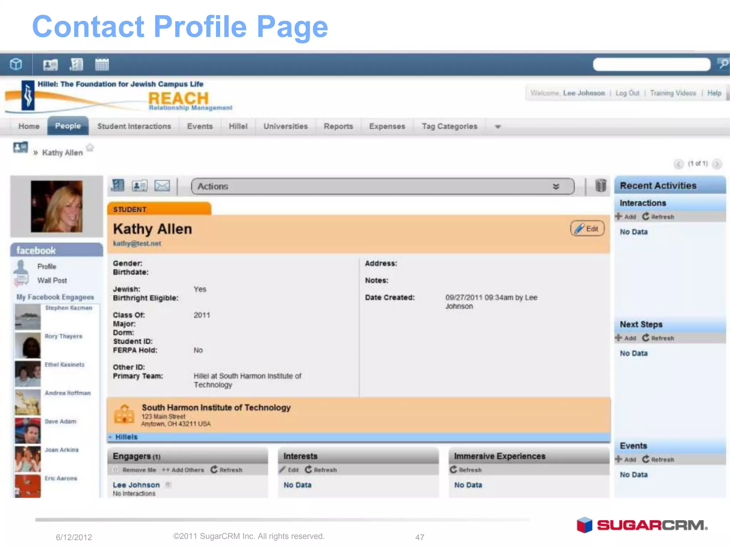This screenshot has width=730, height=548.
Task: Add a new Next Step
Action: coord(626,338)
